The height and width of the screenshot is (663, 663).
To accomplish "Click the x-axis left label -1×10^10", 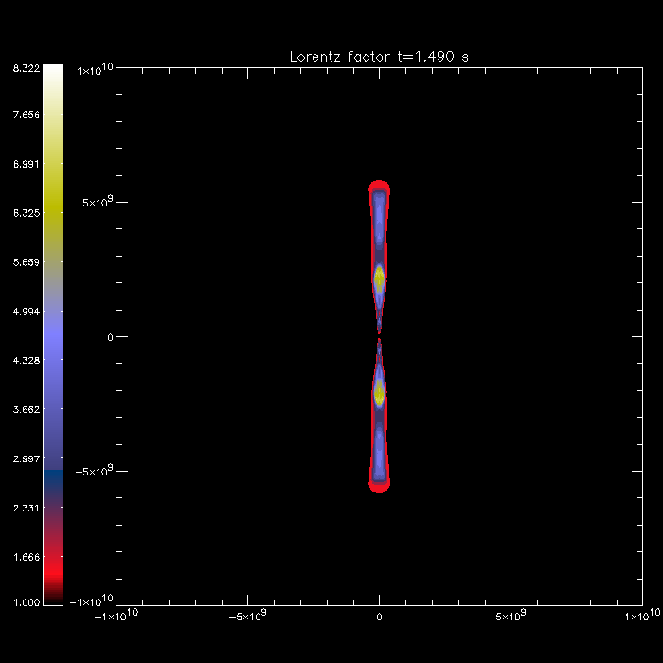I will [116, 616].
